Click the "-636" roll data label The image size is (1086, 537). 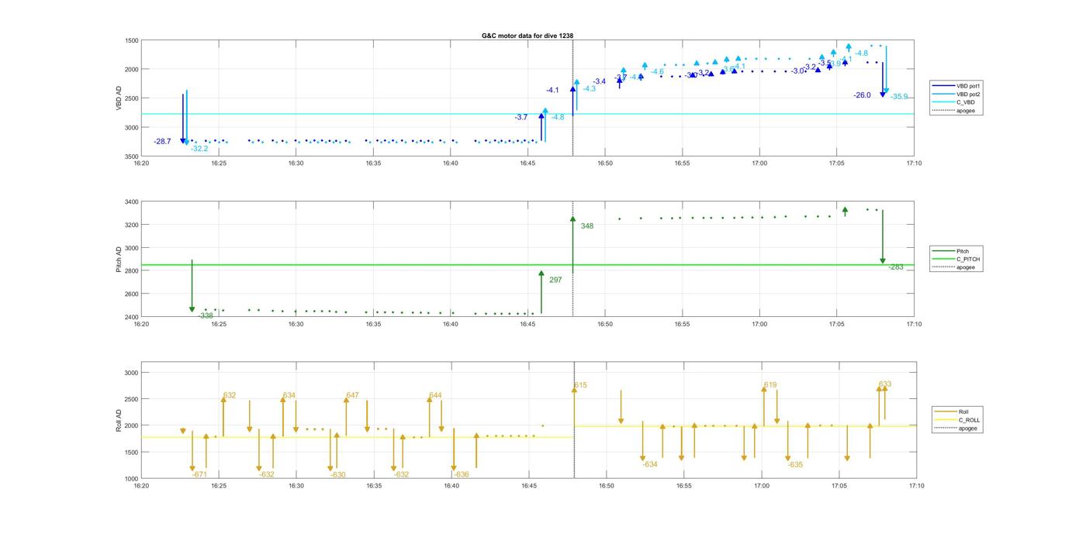click(461, 474)
